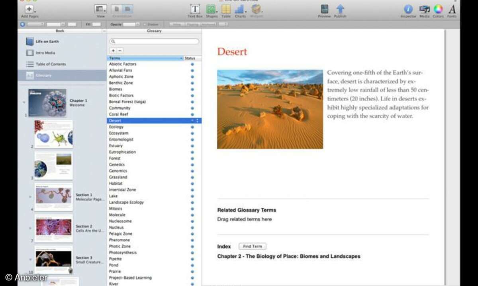Open the Fonts panel icon
Screen dimensions: 478x286
[x=452, y=9]
